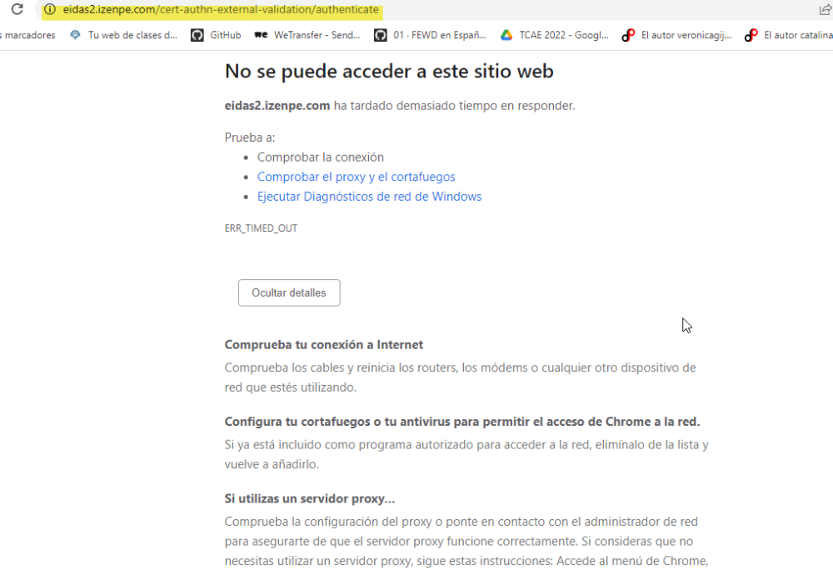Image resolution: width=833 pixels, height=570 pixels.
Task: Click the 'Comprobar la conexión' list item
Action: tap(321, 157)
